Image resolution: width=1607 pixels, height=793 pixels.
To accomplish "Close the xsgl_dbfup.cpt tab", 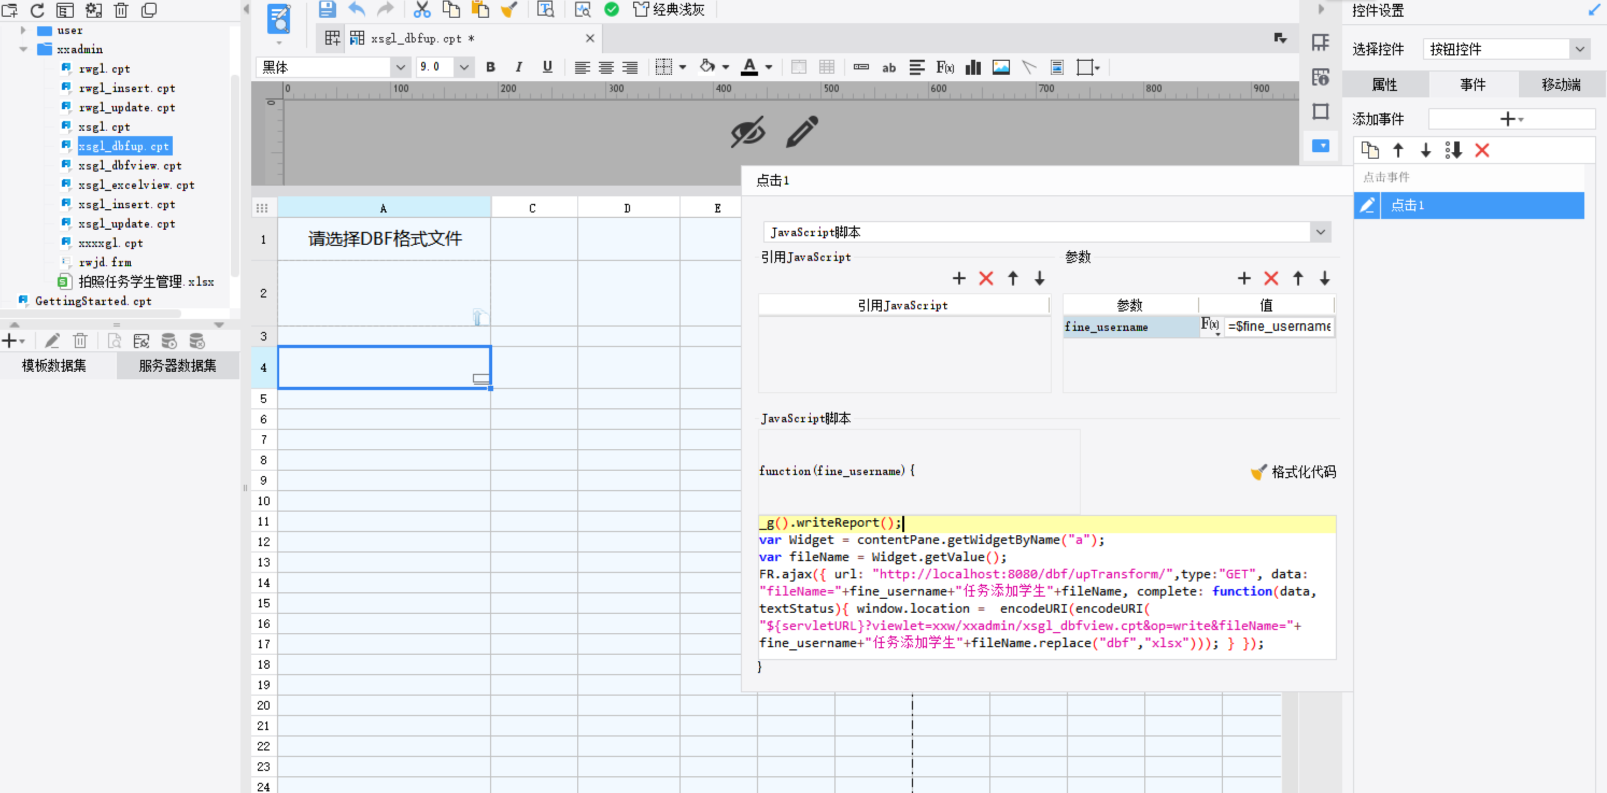I will coord(590,39).
